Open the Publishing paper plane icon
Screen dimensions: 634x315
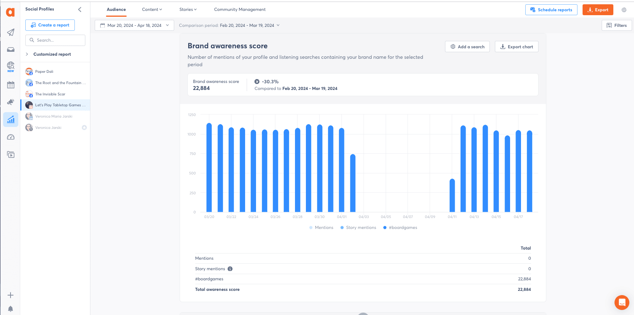pyautogui.click(x=11, y=32)
